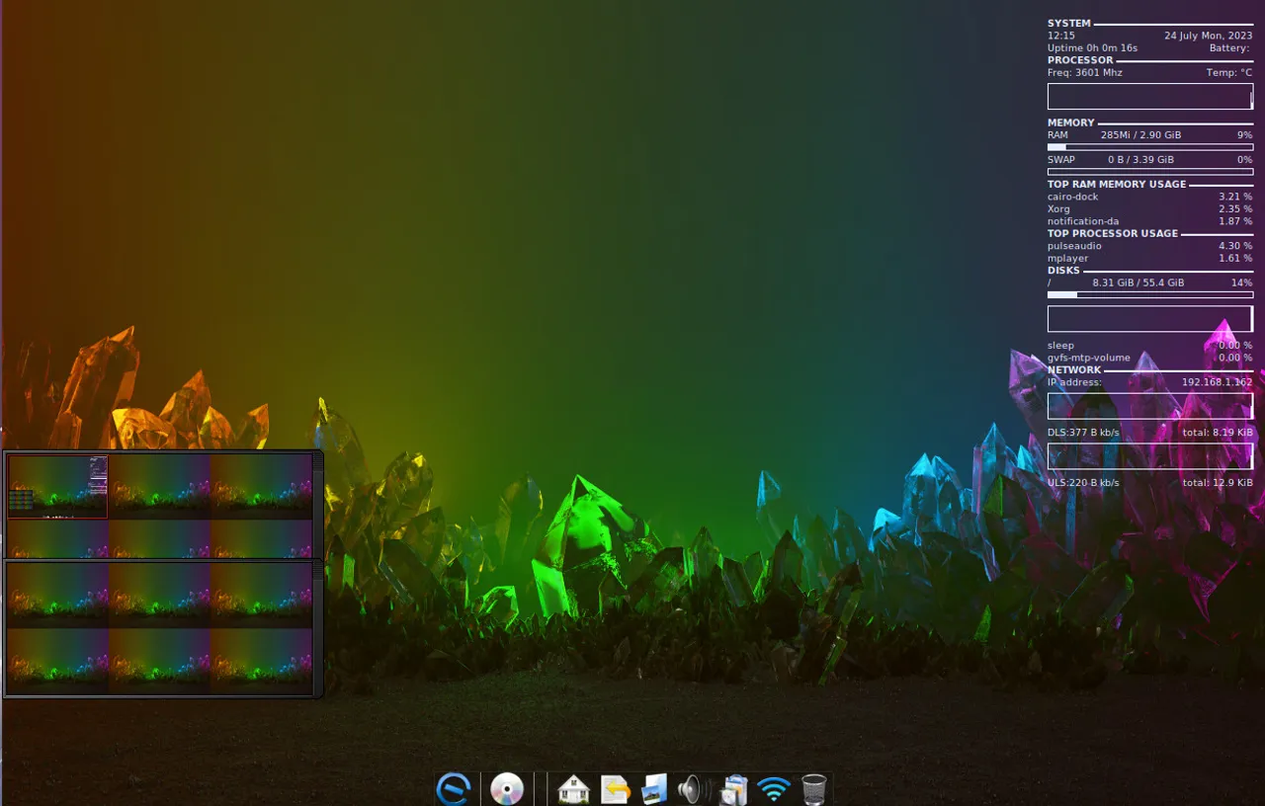Screen dimensions: 1265x806
Task: Switch to top-middle desktop in upper pager
Action: (159, 486)
